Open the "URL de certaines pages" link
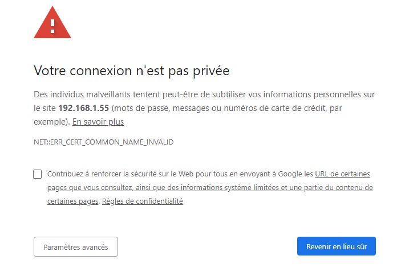Viewport: 397px width, 272px height. pyautogui.click(x=342, y=174)
